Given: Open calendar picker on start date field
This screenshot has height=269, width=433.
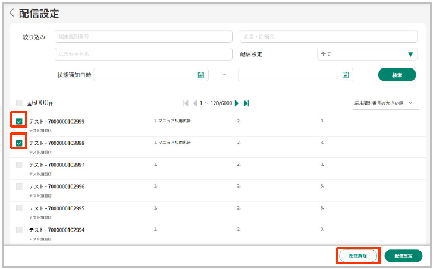Looking at the screenshot, I should (201, 75).
